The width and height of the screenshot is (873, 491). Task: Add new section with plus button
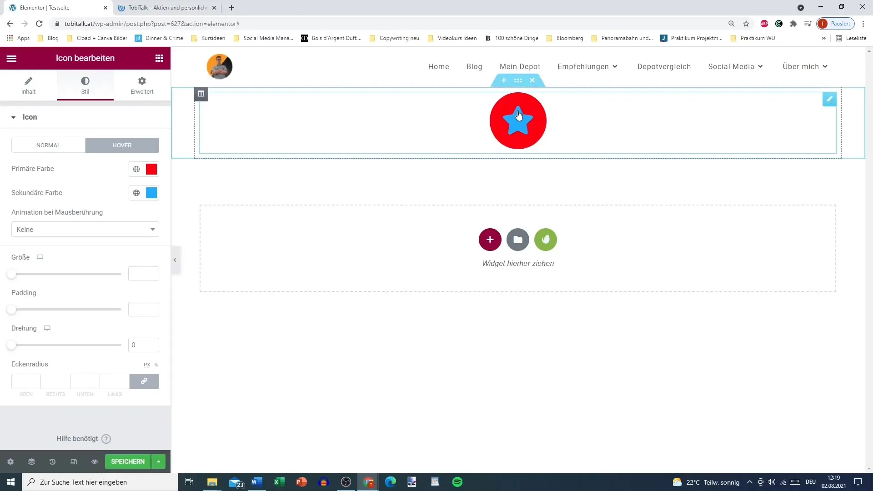pyautogui.click(x=490, y=240)
